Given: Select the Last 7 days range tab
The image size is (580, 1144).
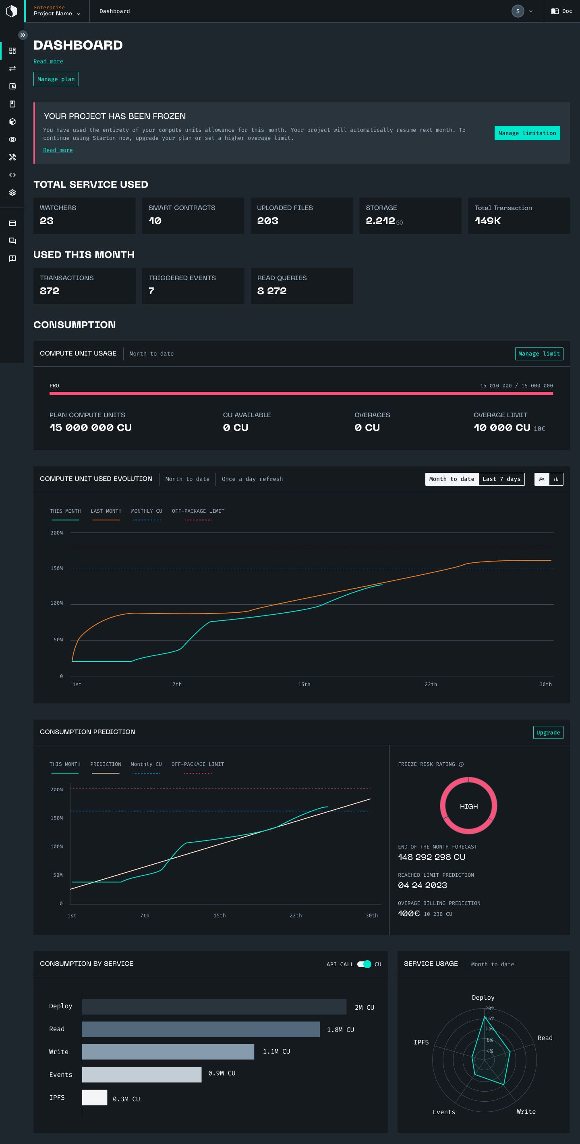Looking at the screenshot, I should [501, 479].
